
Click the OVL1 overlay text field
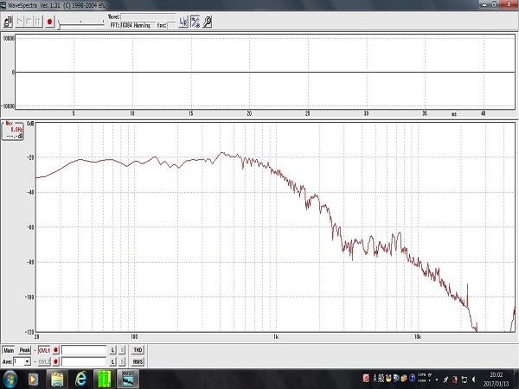click(84, 349)
